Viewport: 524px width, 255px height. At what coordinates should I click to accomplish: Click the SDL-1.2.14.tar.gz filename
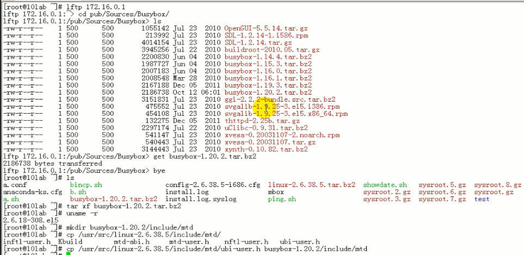[258, 43]
